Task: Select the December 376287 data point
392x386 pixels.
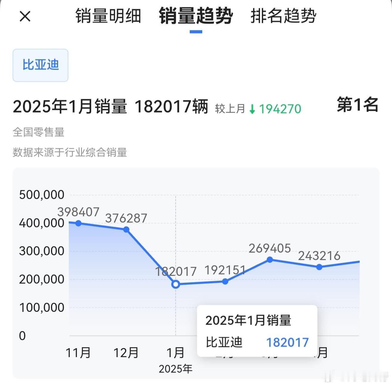Action: [126, 229]
